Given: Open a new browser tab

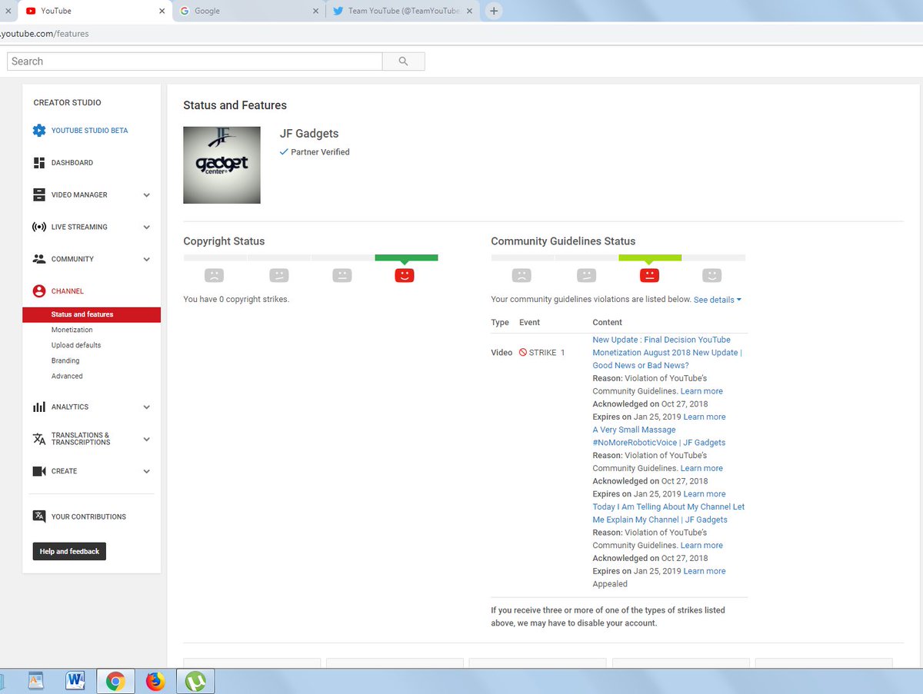Looking at the screenshot, I should click(494, 11).
